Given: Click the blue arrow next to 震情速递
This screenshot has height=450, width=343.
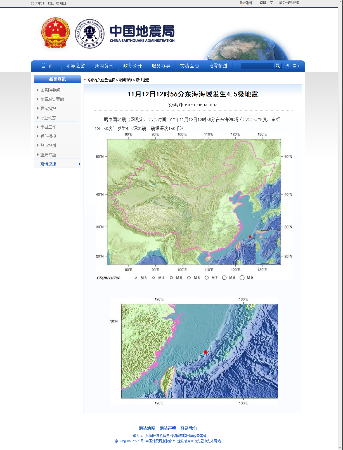Looking at the screenshot, I should tap(80, 164).
